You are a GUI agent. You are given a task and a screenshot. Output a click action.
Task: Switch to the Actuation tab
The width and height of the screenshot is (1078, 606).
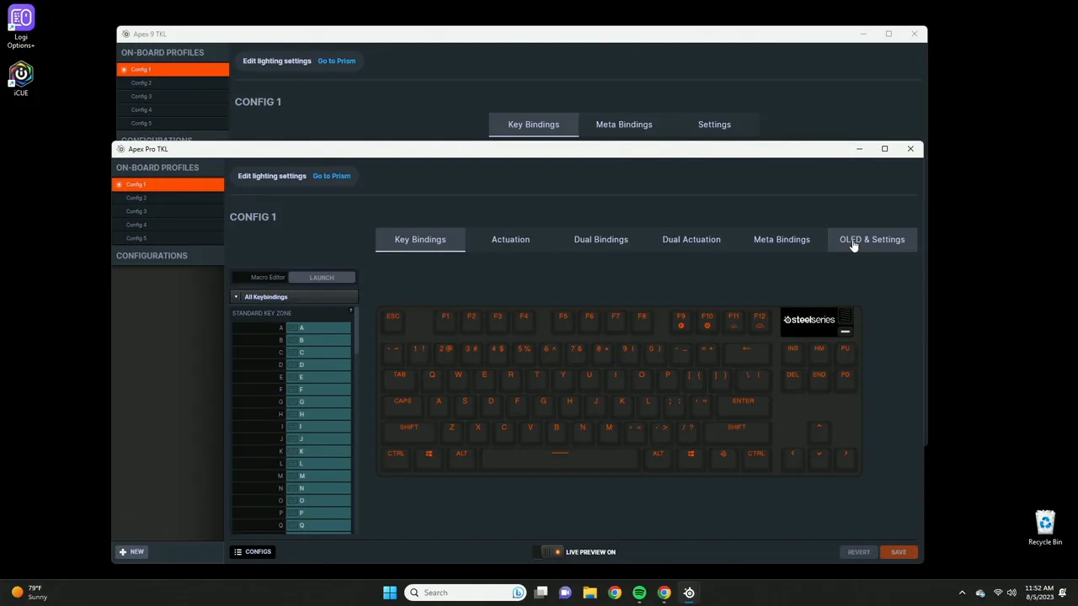[510, 239]
